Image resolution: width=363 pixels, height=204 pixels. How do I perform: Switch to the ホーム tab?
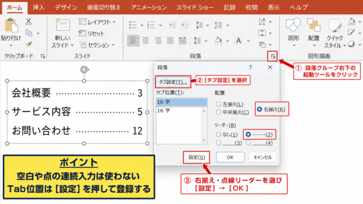click(x=15, y=7)
